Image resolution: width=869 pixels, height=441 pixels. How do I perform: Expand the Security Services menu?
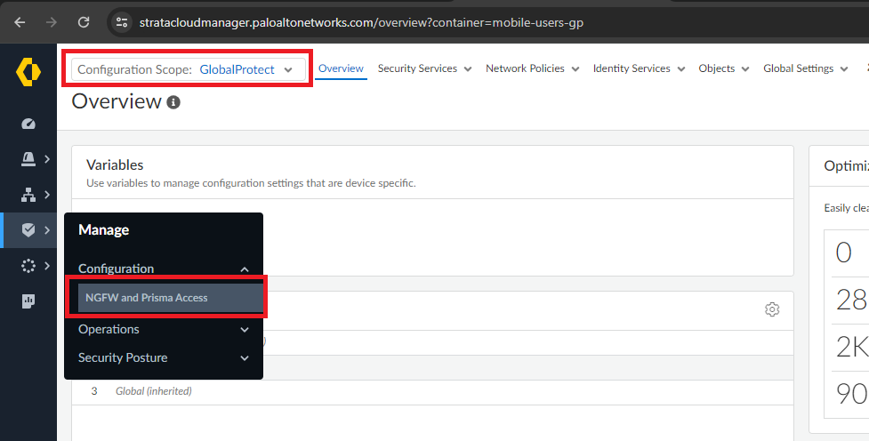[424, 68]
